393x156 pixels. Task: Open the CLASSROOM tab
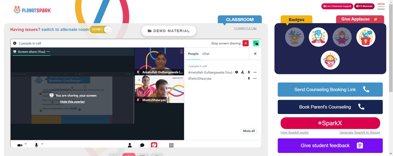(240, 20)
